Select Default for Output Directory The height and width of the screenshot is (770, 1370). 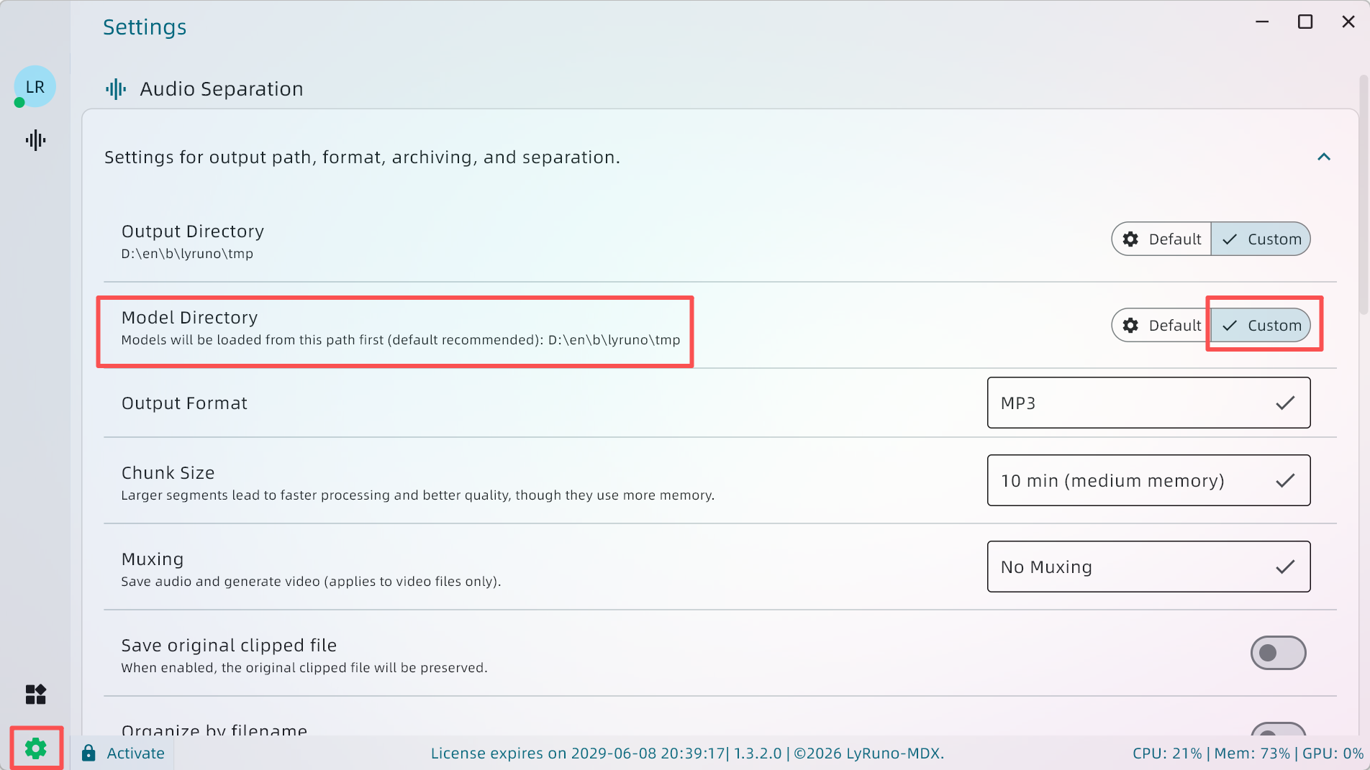click(1161, 239)
